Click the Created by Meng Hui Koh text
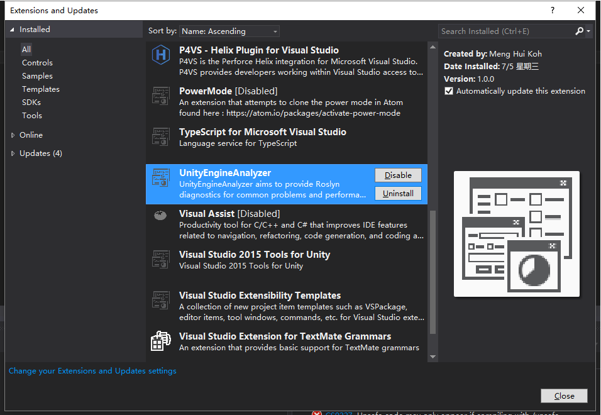 point(492,54)
